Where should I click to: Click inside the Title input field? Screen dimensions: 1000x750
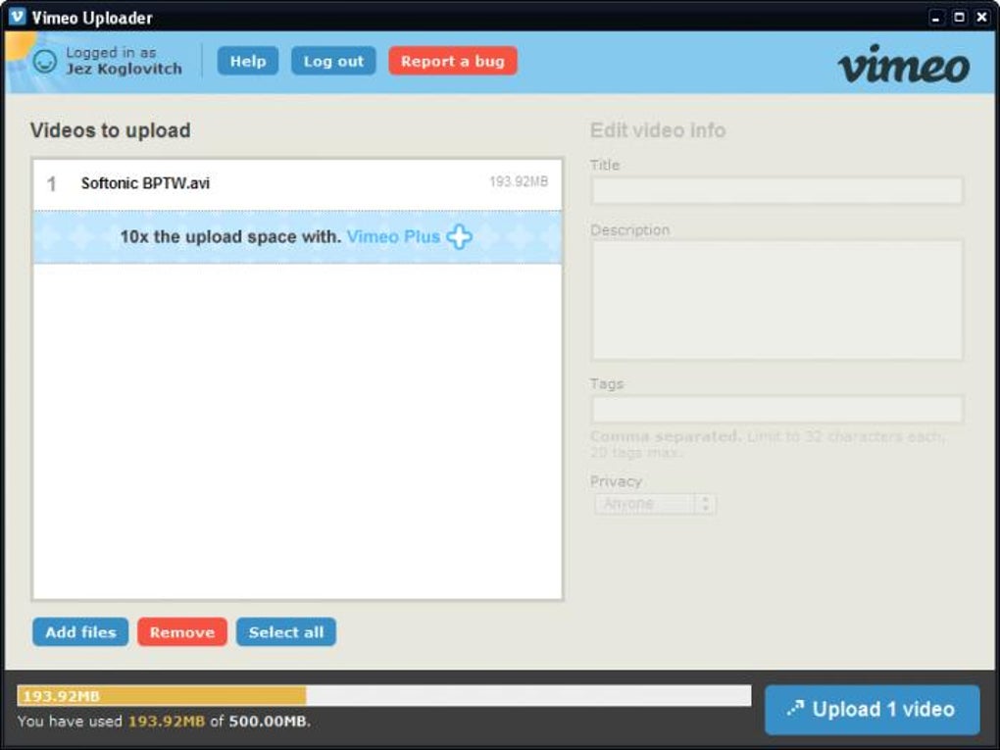coord(776,190)
